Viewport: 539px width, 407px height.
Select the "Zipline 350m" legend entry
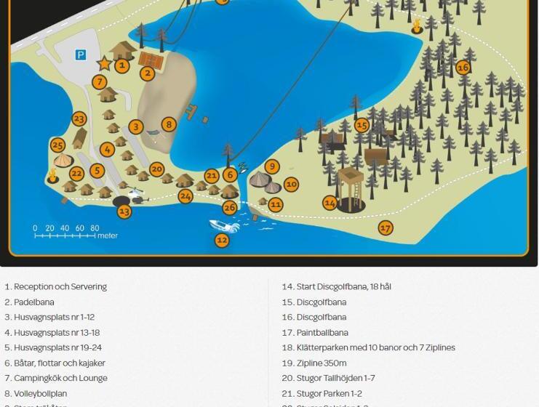[314, 363]
